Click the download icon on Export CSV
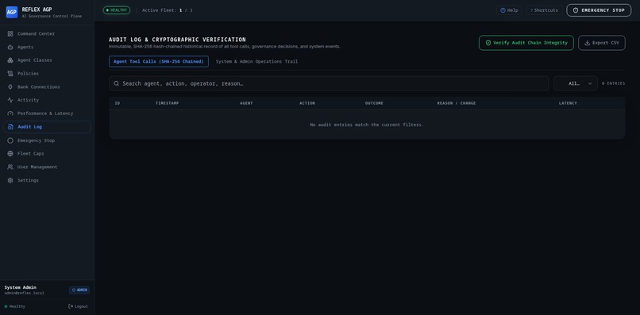640x315 pixels. pos(587,43)
